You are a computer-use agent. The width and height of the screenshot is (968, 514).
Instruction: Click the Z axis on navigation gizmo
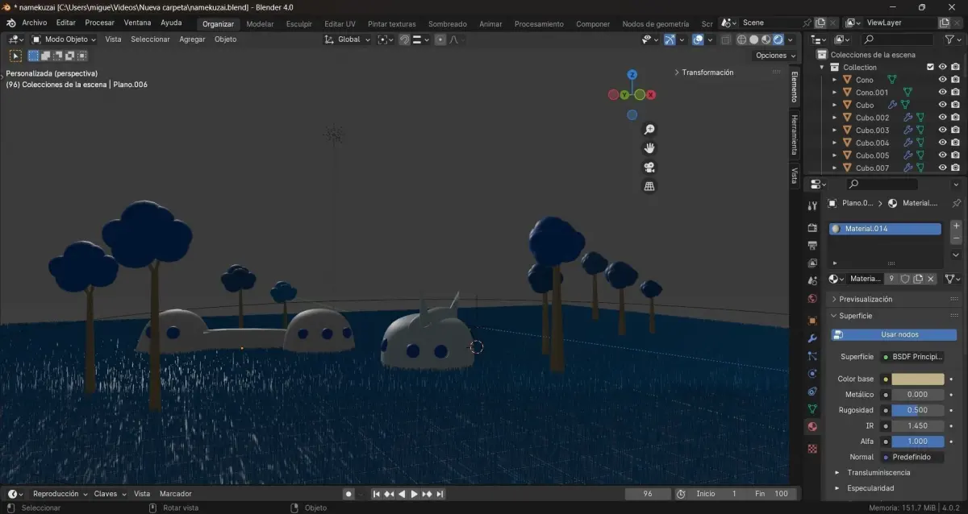(x=632, y=74)
